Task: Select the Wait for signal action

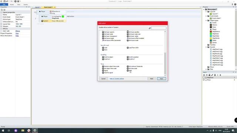Action: tap(107, 73)
